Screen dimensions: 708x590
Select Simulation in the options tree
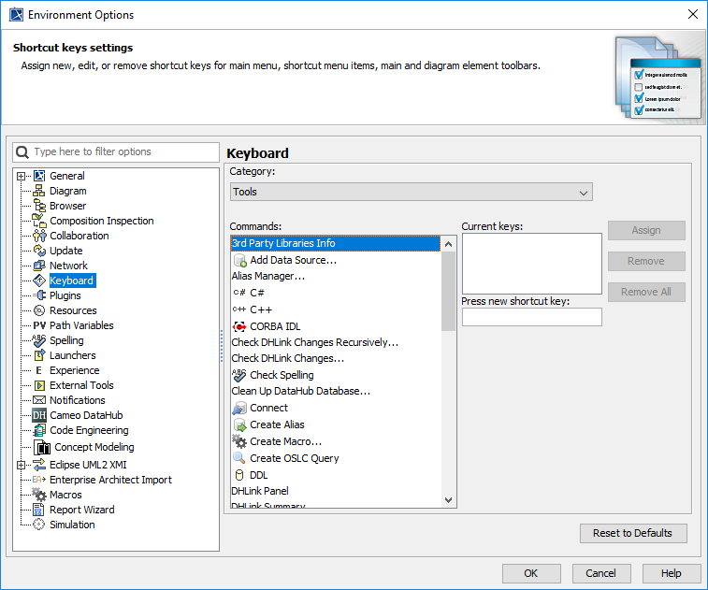point(72,525)
